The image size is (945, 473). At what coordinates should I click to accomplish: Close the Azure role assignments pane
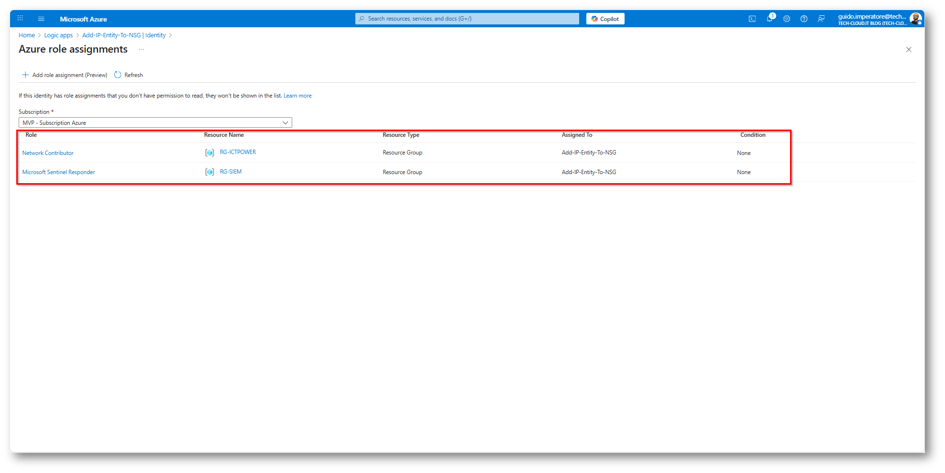tap(909, 50)
